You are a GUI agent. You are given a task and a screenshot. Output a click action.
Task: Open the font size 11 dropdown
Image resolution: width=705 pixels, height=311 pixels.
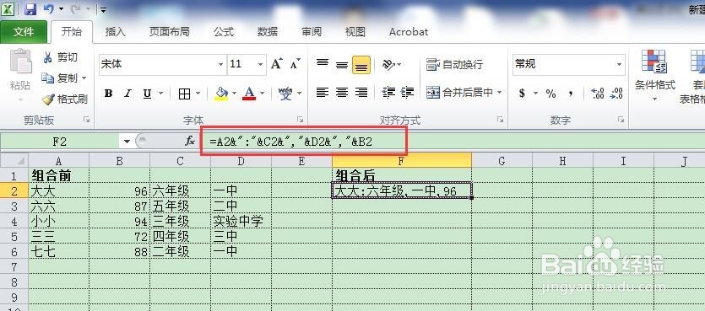point(260,65)
